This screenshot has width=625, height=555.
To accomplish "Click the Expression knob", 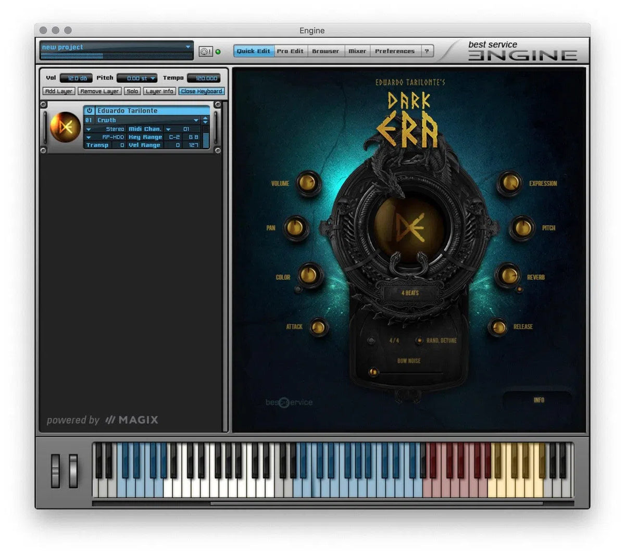I will click(x=509, y=183).
